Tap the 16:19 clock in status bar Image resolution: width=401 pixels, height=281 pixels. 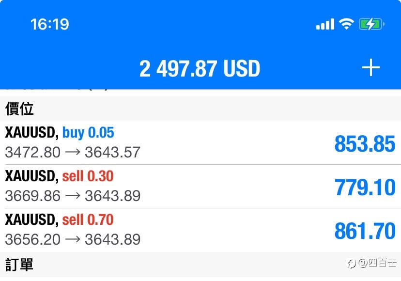pyautogui.click(x=50, y=24)
